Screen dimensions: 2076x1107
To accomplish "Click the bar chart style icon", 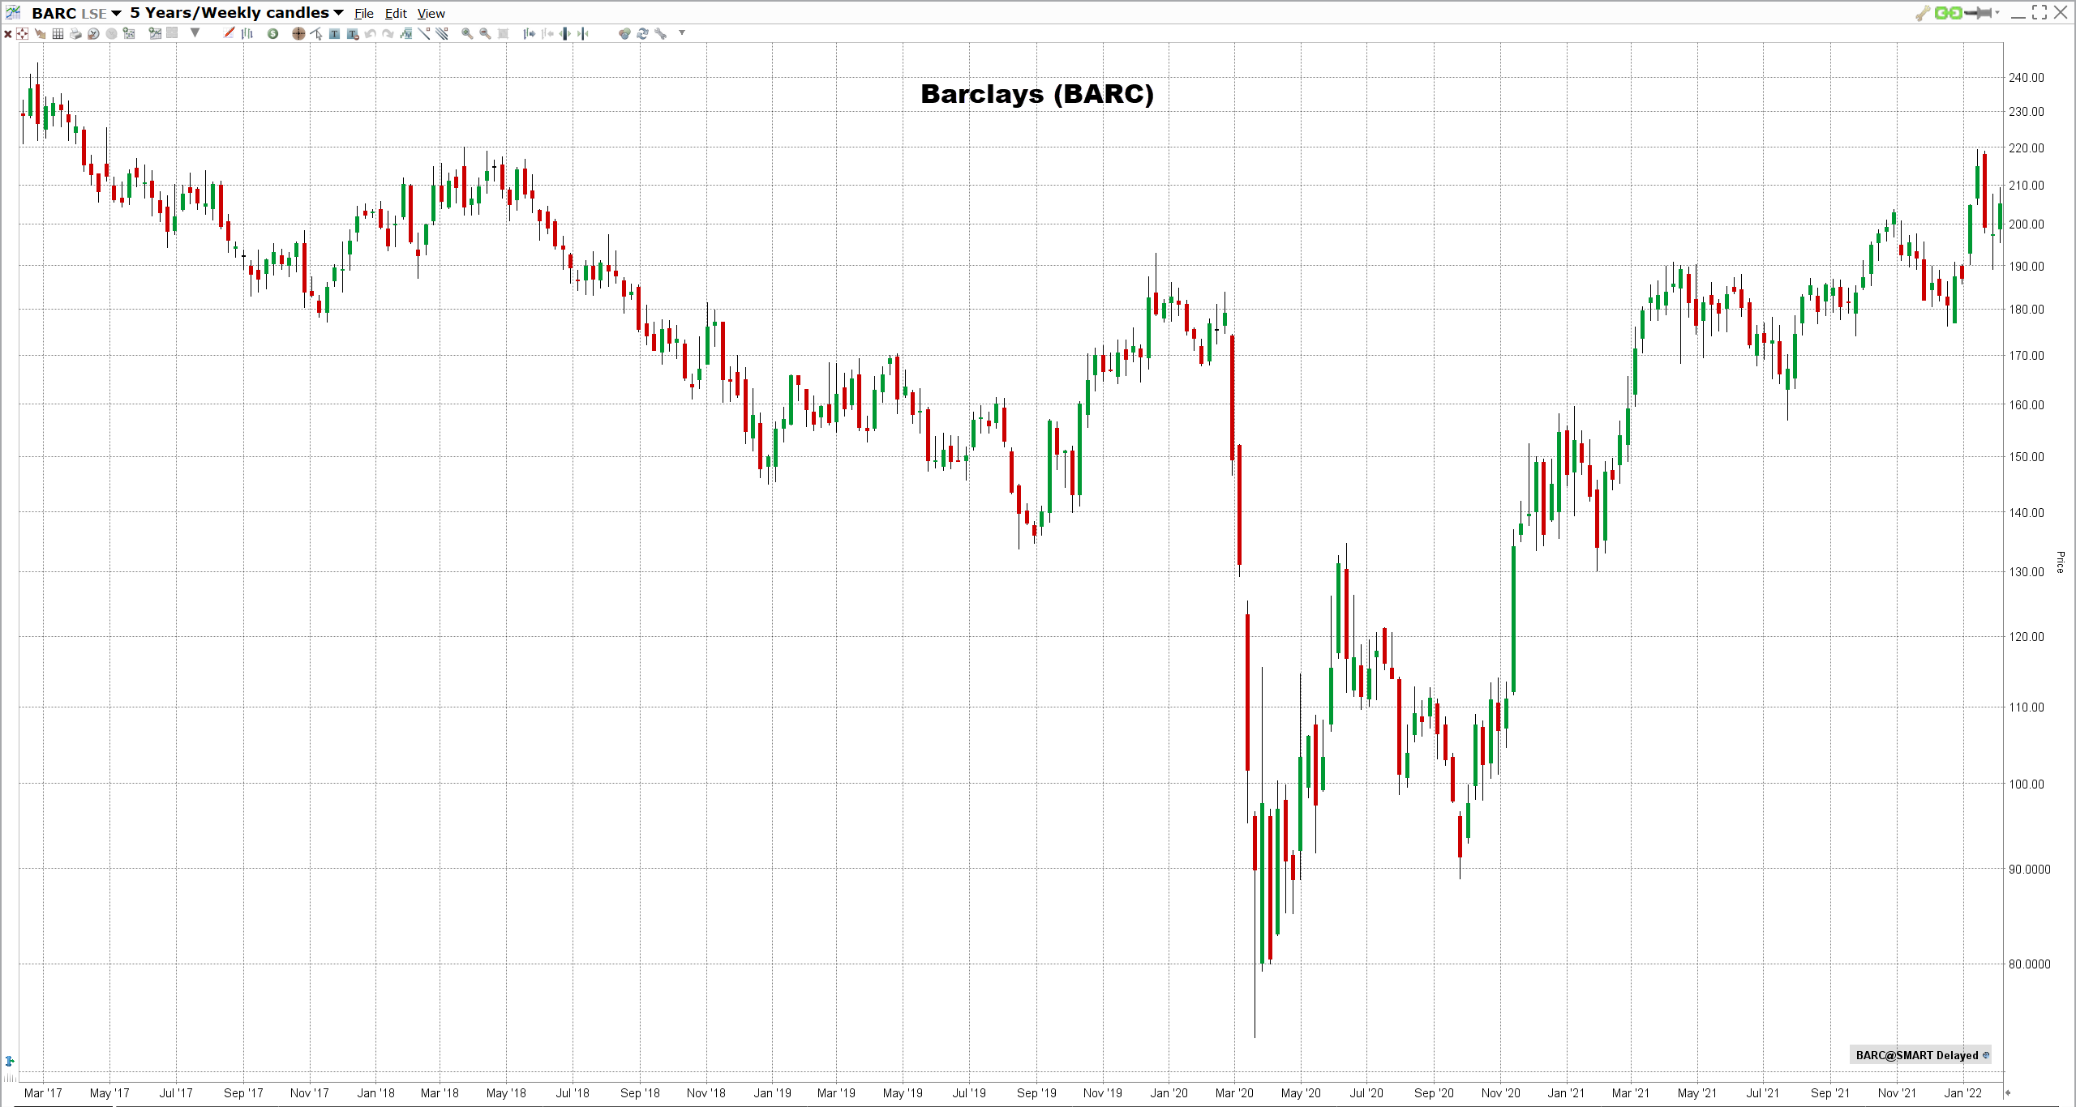I will click(x=247, y=34).
